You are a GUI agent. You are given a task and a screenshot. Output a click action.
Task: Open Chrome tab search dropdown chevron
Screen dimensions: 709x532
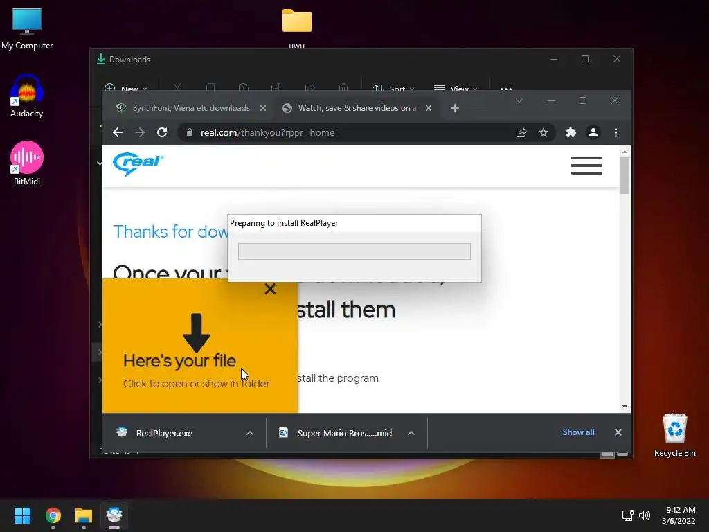click(x=519, y=100)
